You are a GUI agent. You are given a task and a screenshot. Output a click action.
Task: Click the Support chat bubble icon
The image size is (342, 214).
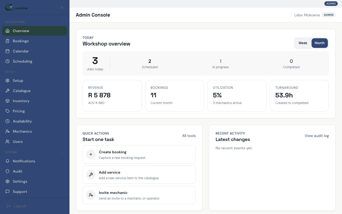pos(7,192)
